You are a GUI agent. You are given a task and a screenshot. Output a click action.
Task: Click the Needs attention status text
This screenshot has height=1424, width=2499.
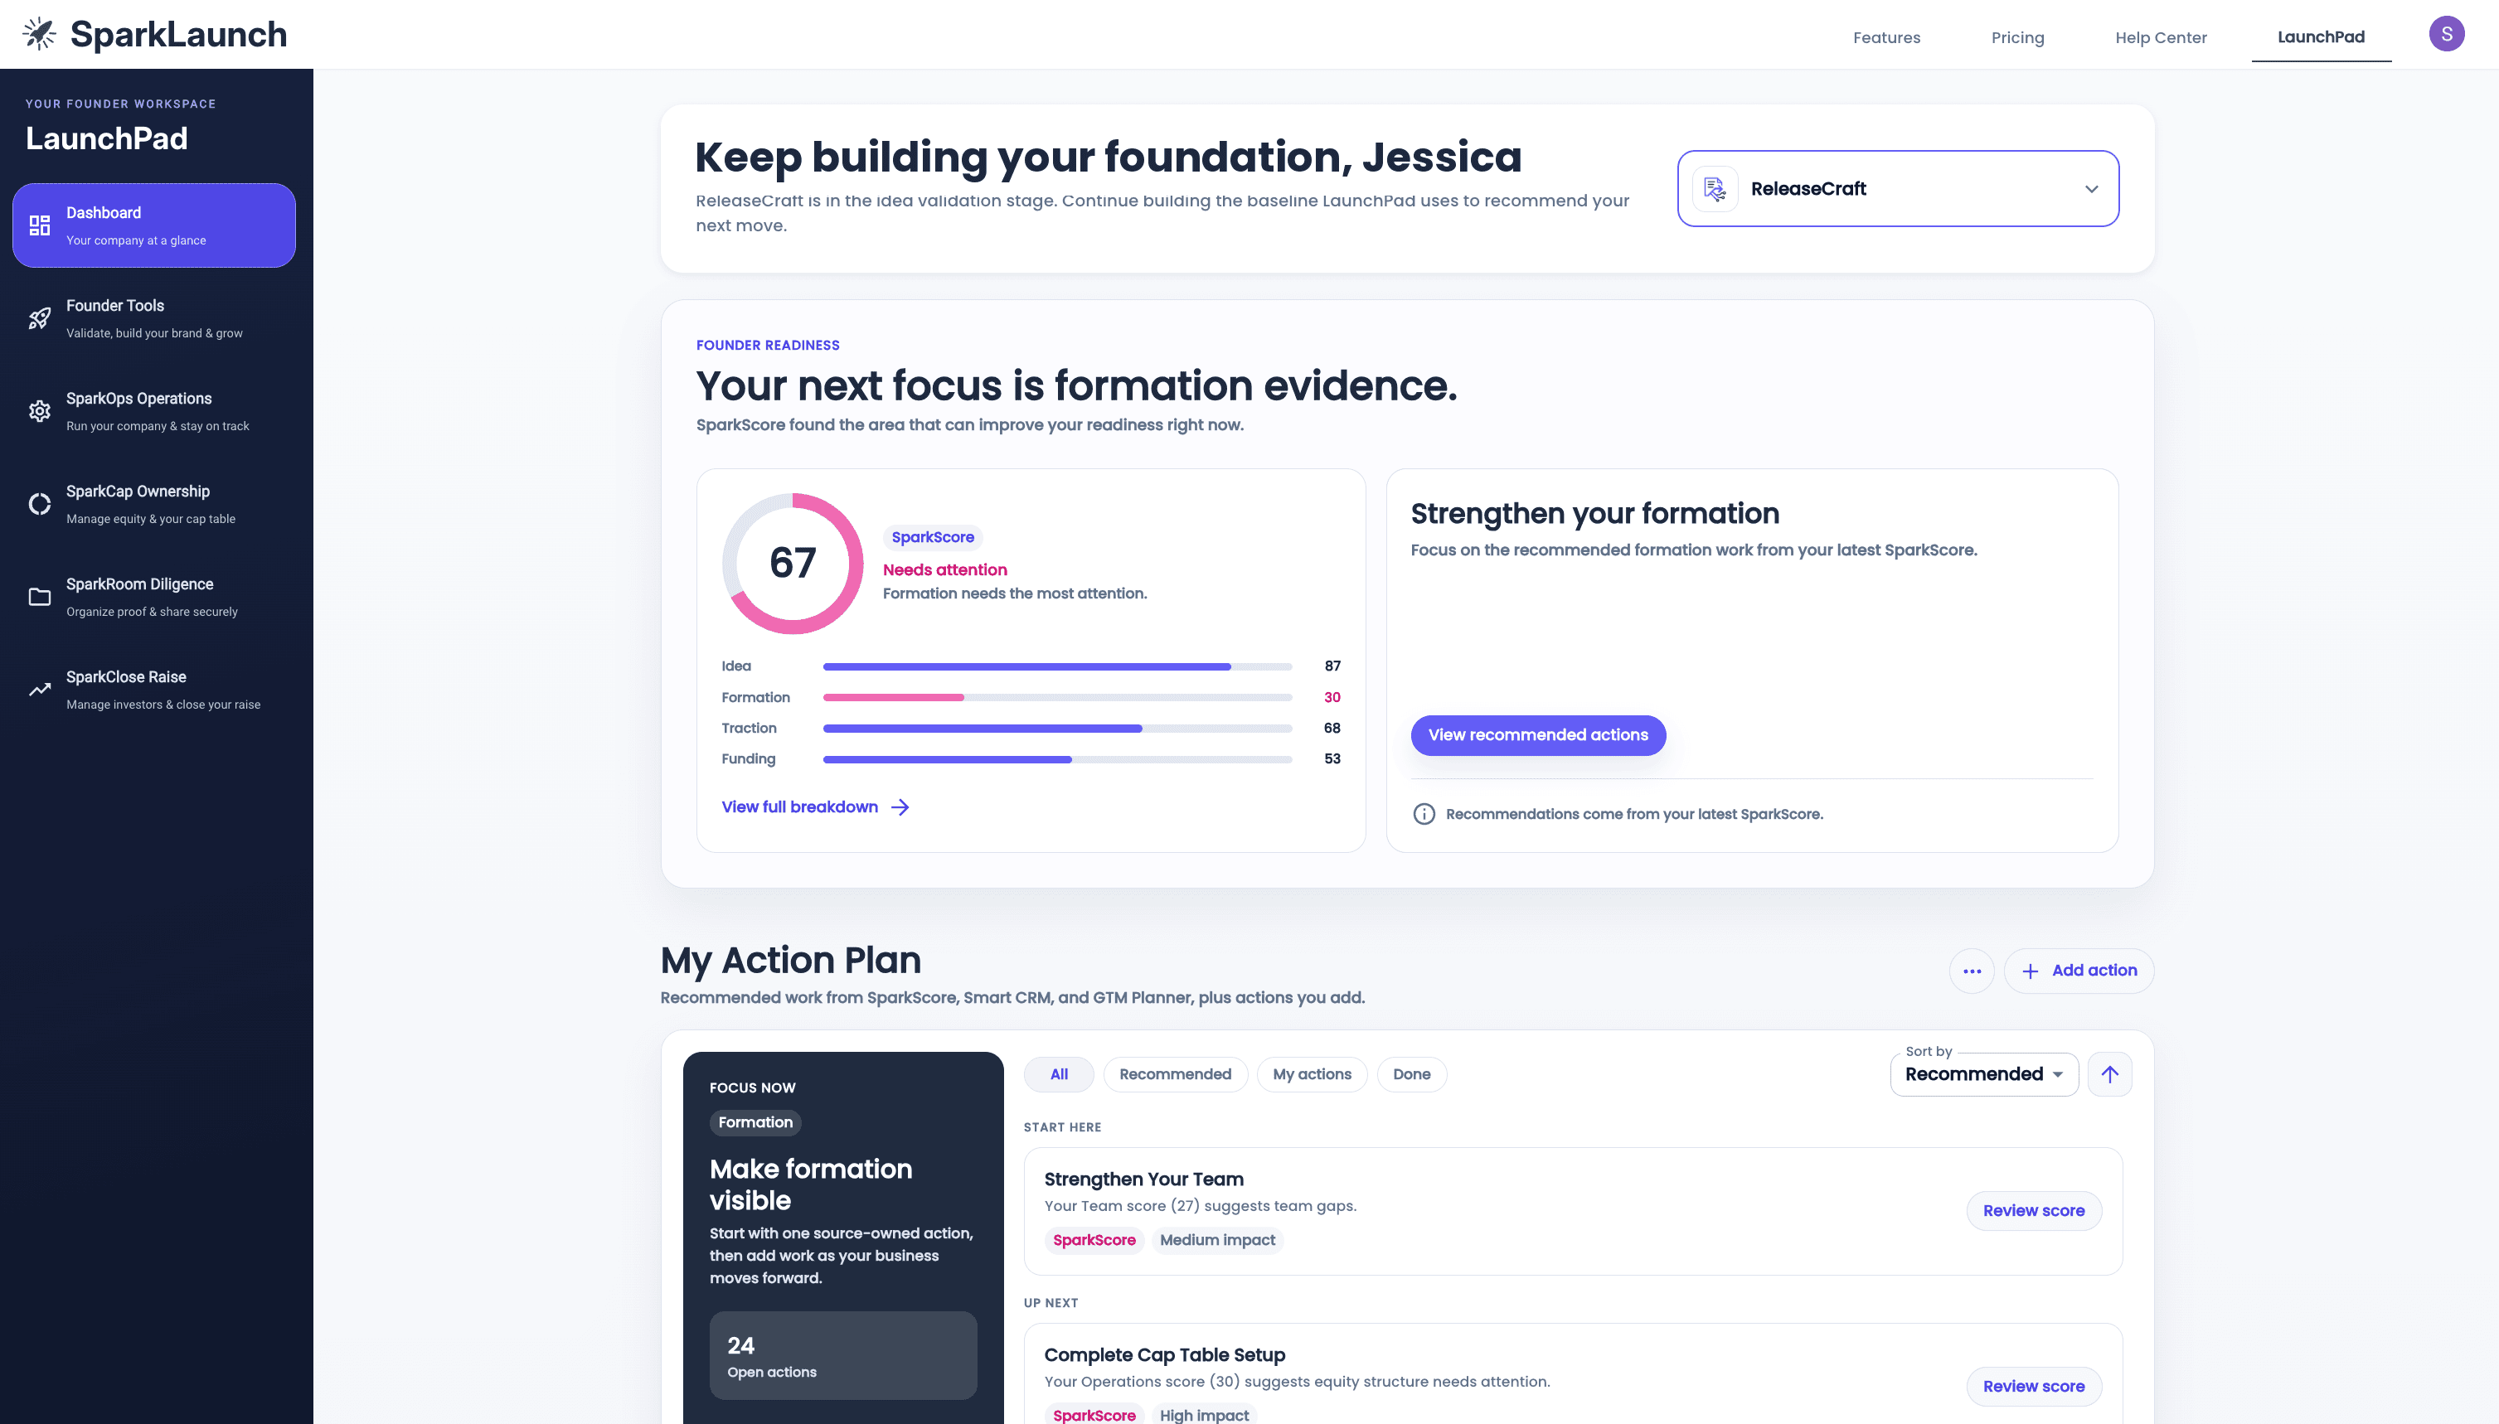click(945, 570)
